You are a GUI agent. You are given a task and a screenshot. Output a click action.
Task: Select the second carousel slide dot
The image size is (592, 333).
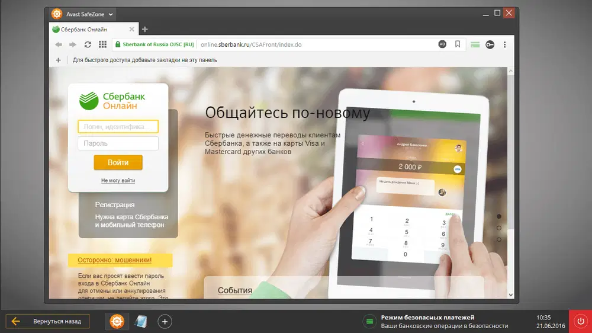(499, 228)
